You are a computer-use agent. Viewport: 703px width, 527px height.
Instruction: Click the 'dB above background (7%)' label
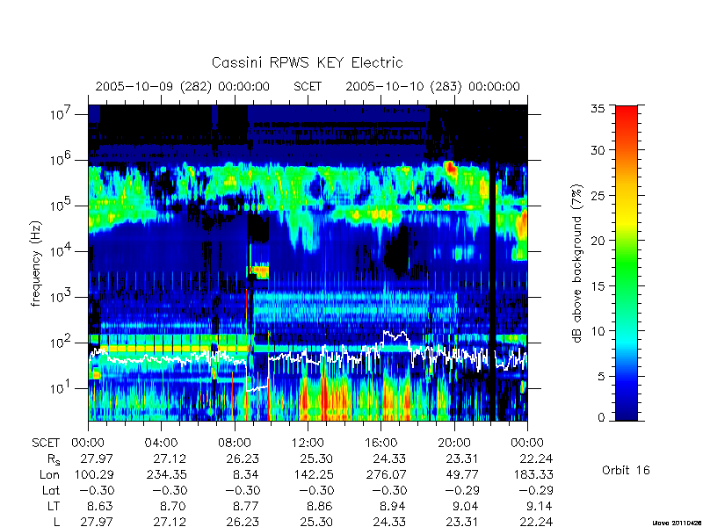(577, 263)
